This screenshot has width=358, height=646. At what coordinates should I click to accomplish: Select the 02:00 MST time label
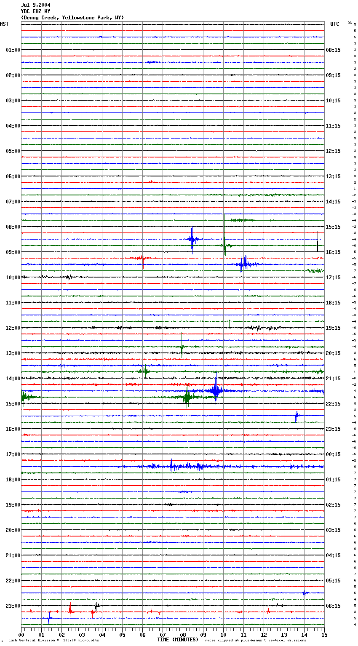[13, 75]
